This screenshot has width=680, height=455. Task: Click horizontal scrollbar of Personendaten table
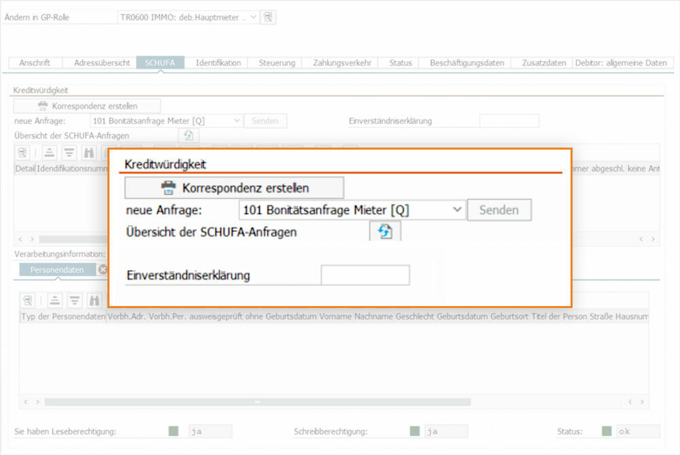(x=257, y=402)
